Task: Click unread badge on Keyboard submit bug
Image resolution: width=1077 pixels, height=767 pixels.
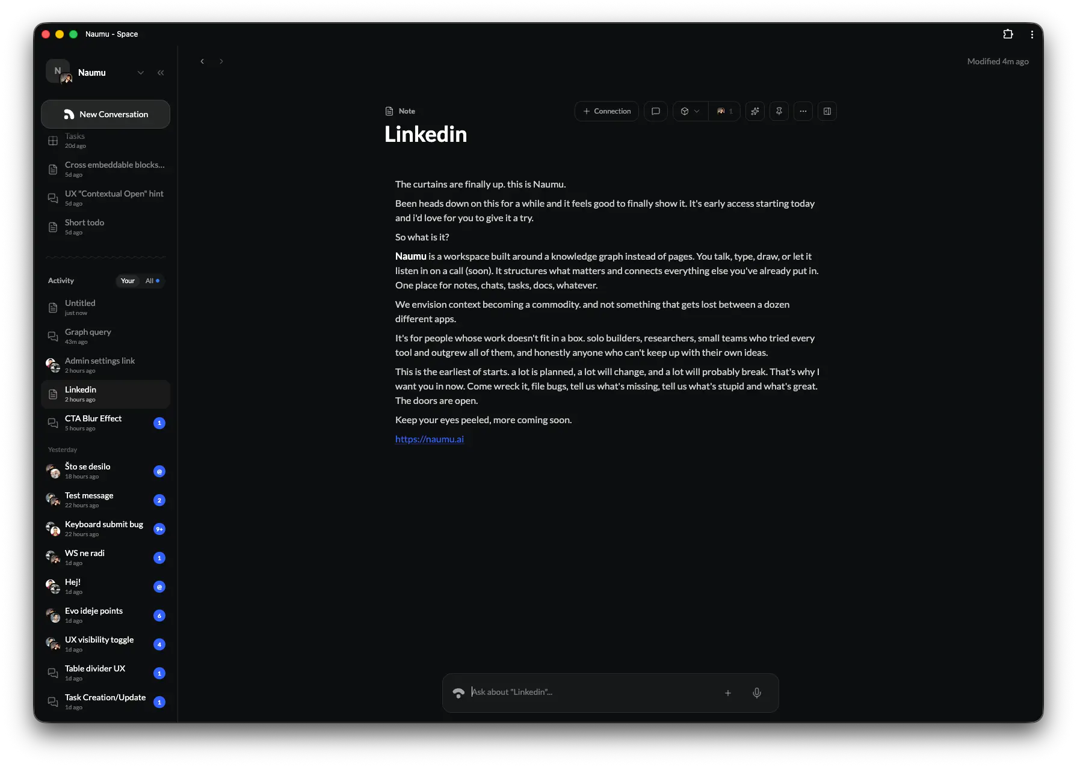Action: point(159,529)
